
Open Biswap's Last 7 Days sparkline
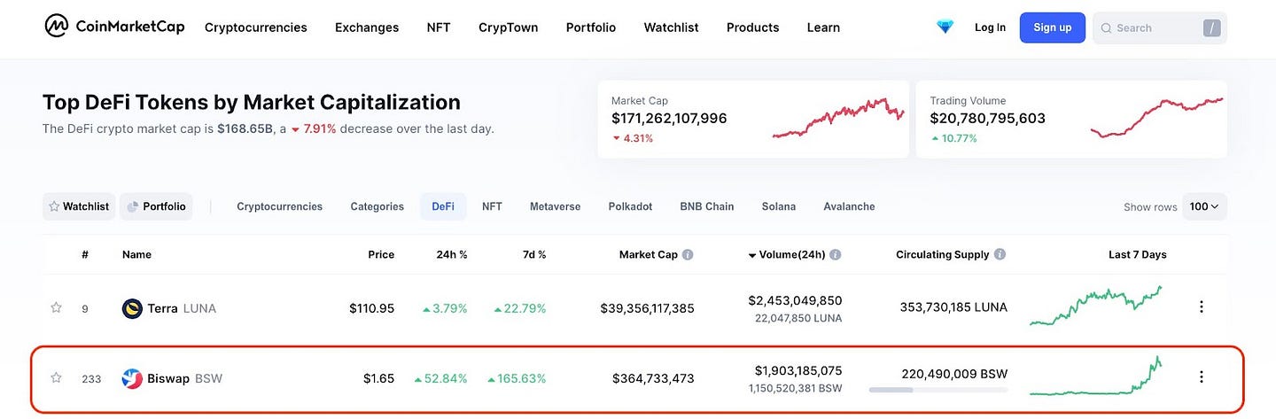[x=1096, y=376]
